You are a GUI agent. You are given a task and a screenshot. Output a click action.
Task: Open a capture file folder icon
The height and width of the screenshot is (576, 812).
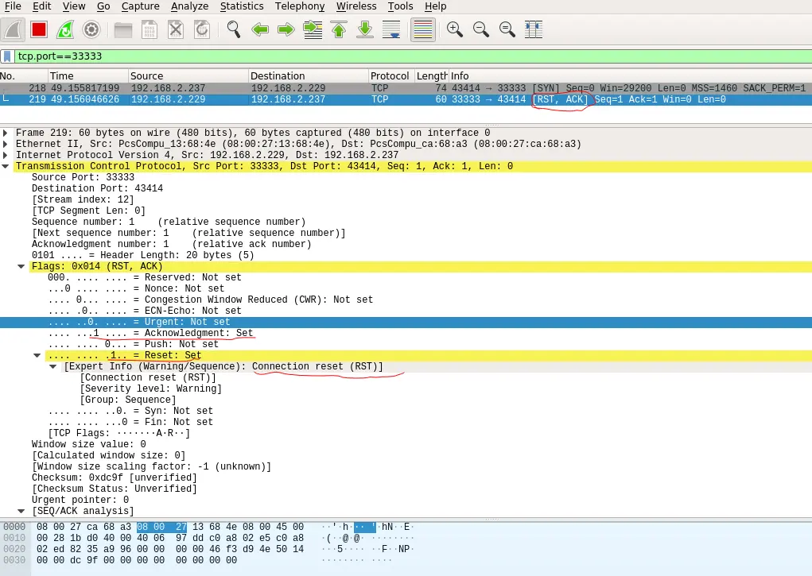[122, 30]
